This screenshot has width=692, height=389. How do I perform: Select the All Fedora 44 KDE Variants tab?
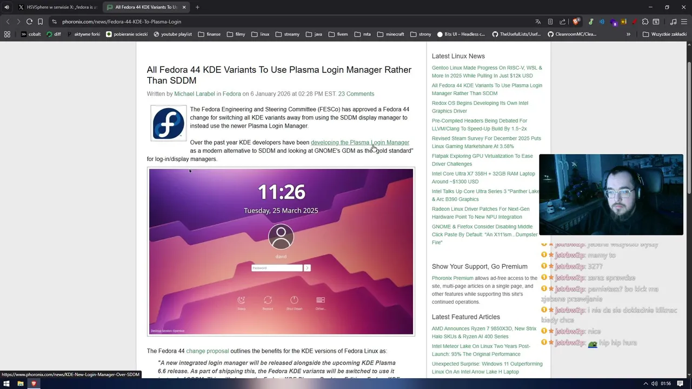pyautogui.click(x=146, y=7)
